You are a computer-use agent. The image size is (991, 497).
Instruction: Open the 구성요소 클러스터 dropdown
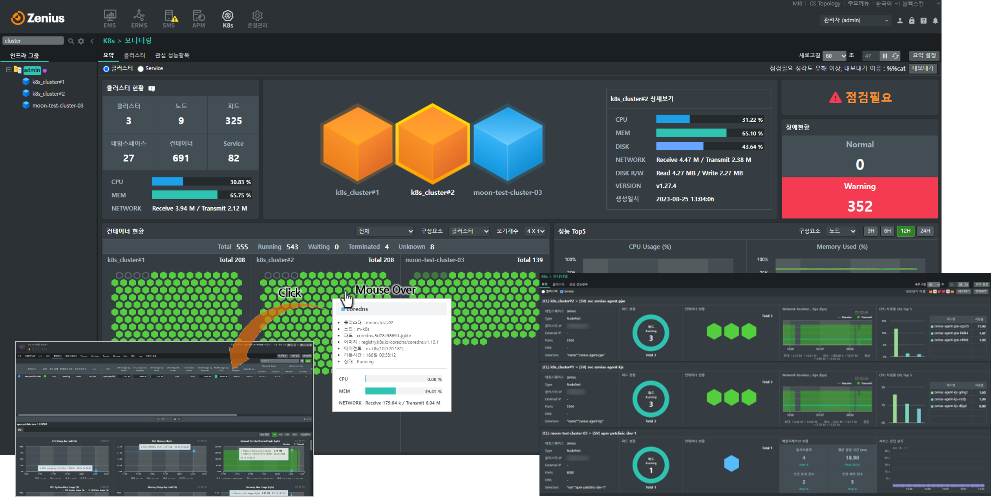(x=469, y=231)
